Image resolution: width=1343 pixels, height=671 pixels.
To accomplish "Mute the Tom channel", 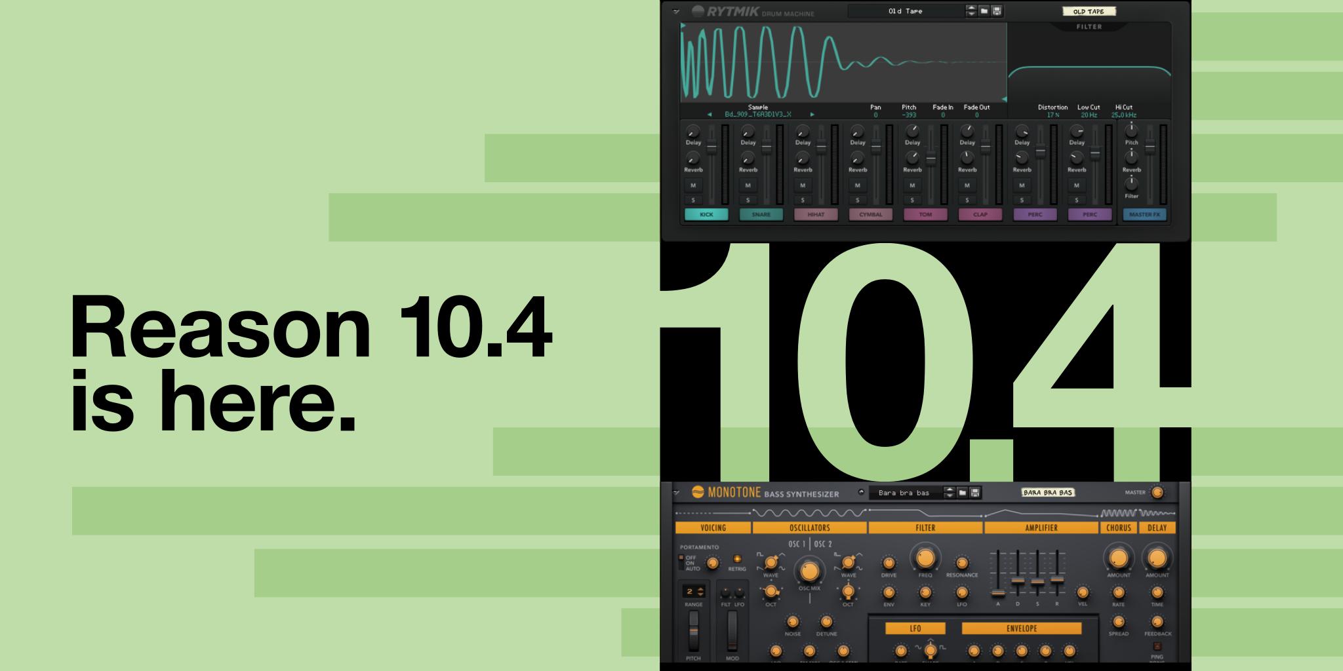I will point(912,185).
